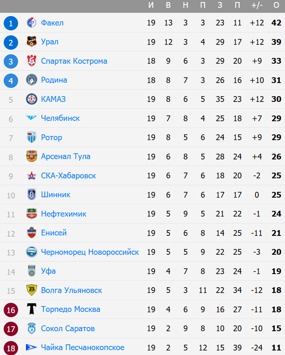Click the СКА-Хабаровск logo icon
285x355 pixels.
point(32,176)
